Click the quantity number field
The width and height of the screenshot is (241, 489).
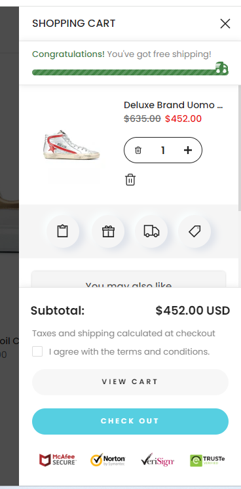(x=163, y=150)
